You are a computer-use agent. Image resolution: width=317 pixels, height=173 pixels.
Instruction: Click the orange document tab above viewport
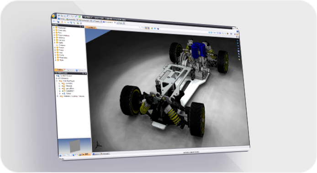90,27
